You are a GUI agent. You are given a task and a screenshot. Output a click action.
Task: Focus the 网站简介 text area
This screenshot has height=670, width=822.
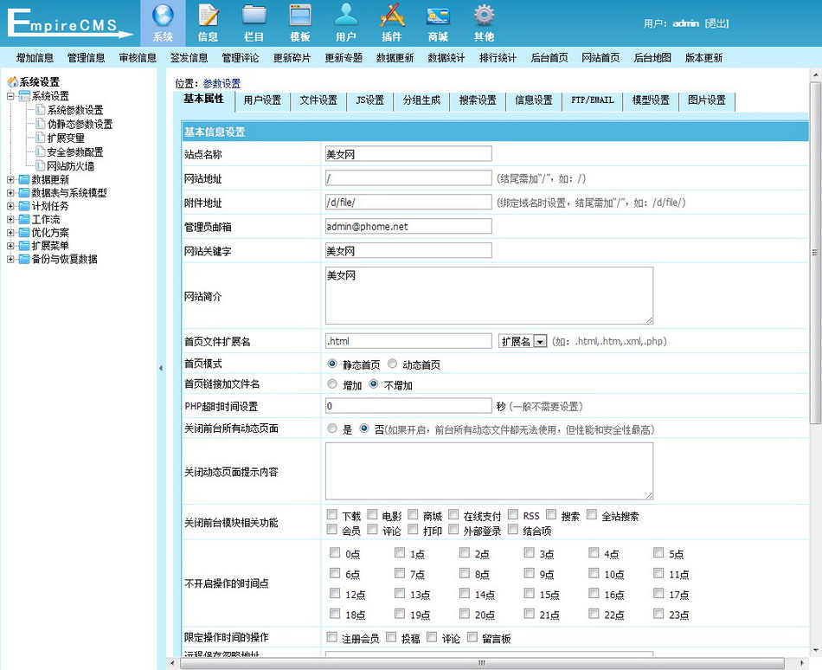point(489,296)
